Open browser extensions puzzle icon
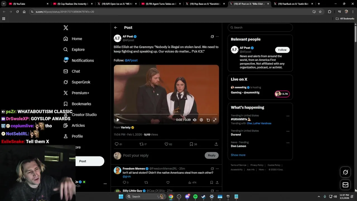This screenshot has height=201, width=357. [x=330, y=12]
